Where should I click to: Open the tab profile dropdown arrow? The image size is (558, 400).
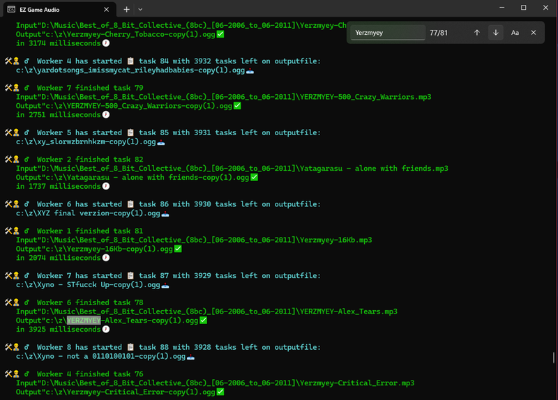140,10
